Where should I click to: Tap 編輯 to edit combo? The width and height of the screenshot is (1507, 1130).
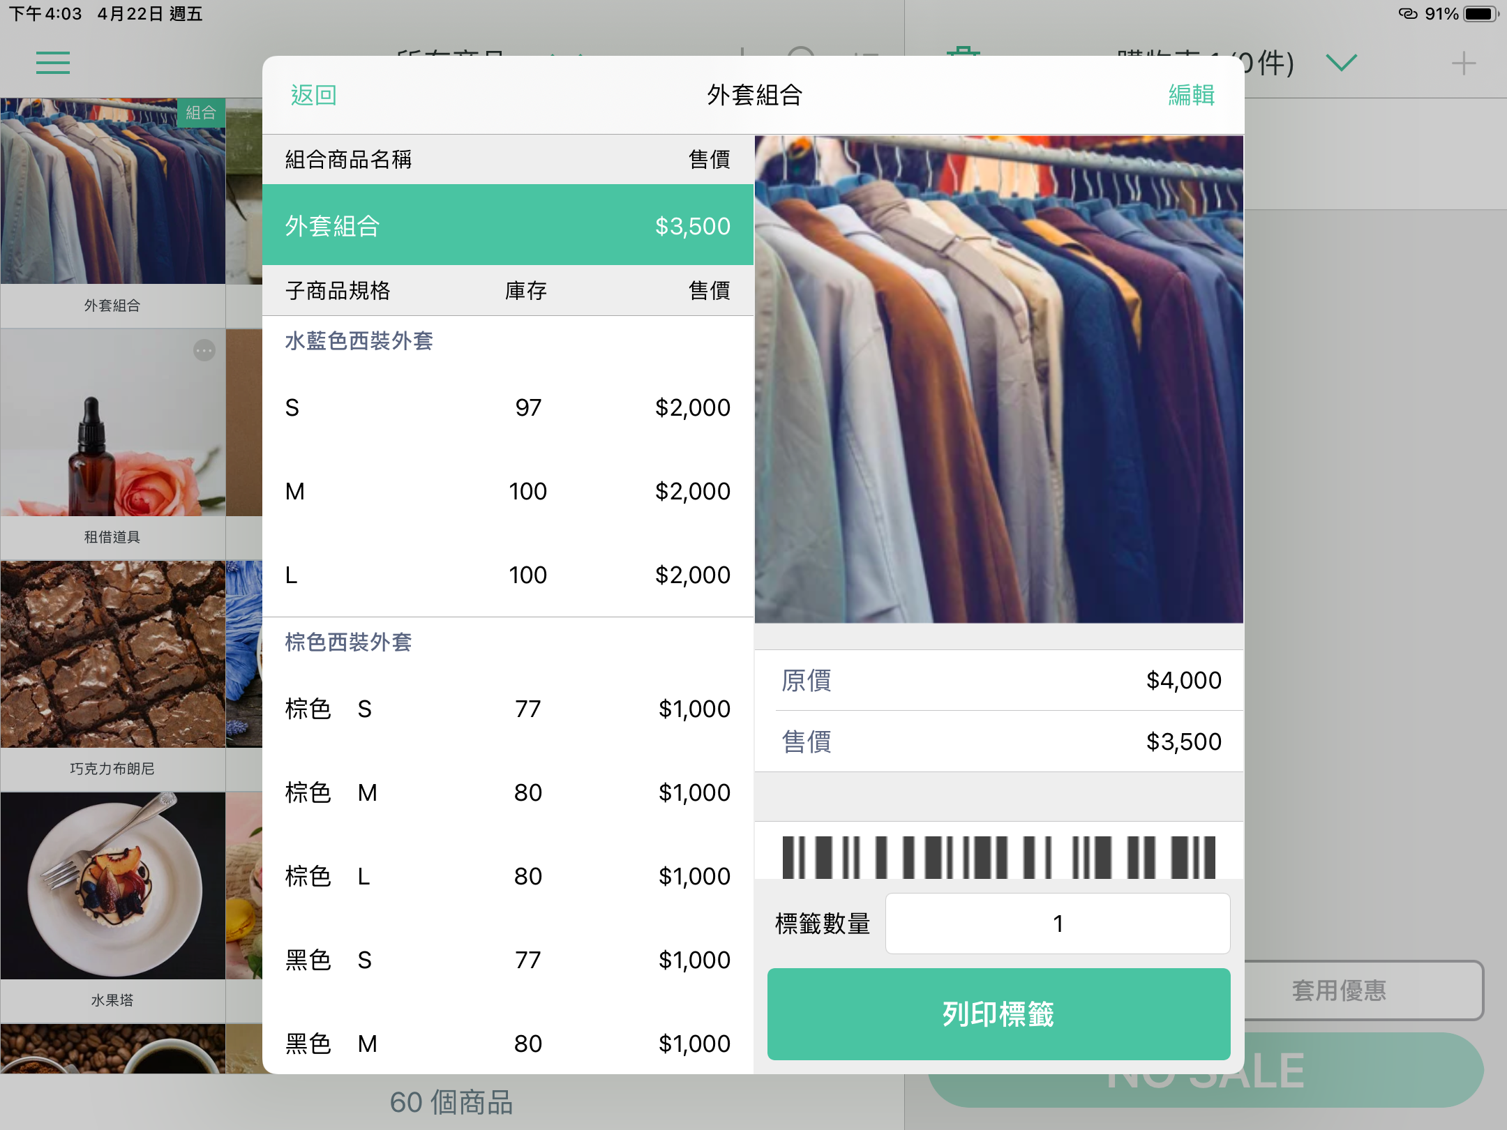click(x=1192, y=95)
